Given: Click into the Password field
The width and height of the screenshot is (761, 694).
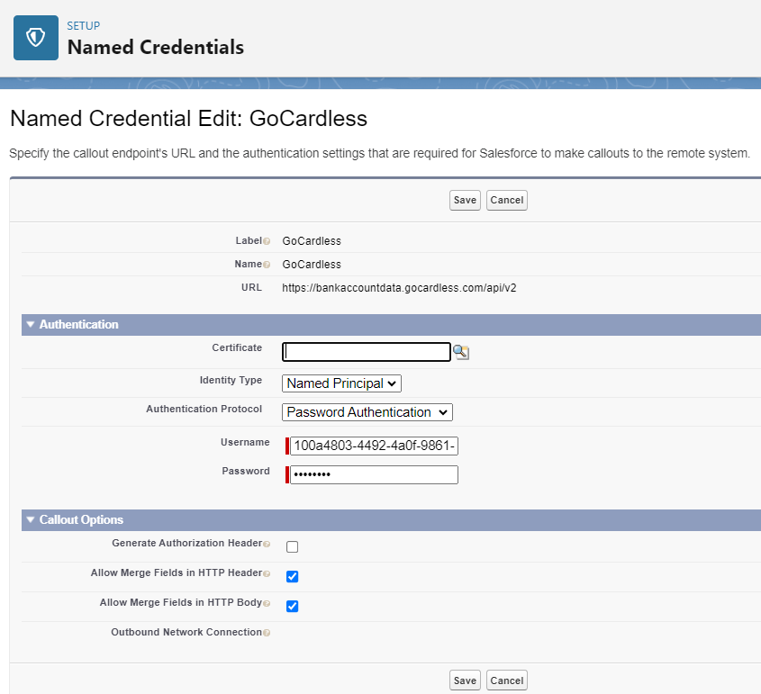Looking at the screenshot, I should [374, 474].
